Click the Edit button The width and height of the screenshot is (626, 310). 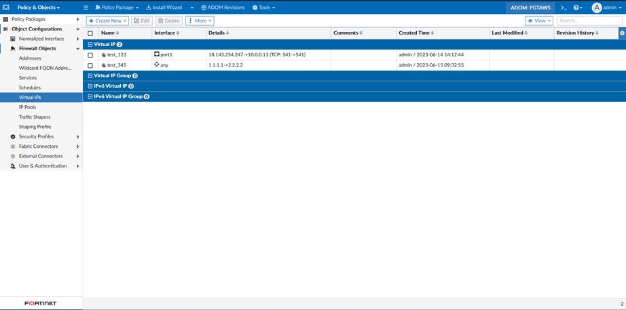(142, 21)
